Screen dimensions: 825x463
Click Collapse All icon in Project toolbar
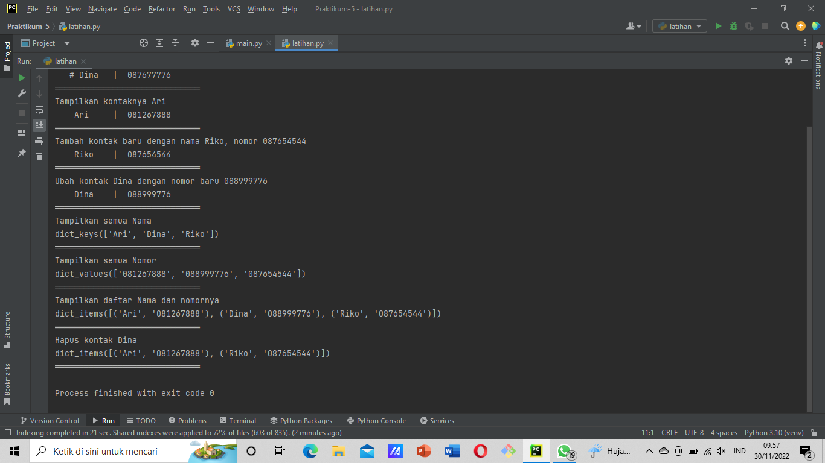tap(175, 43)
